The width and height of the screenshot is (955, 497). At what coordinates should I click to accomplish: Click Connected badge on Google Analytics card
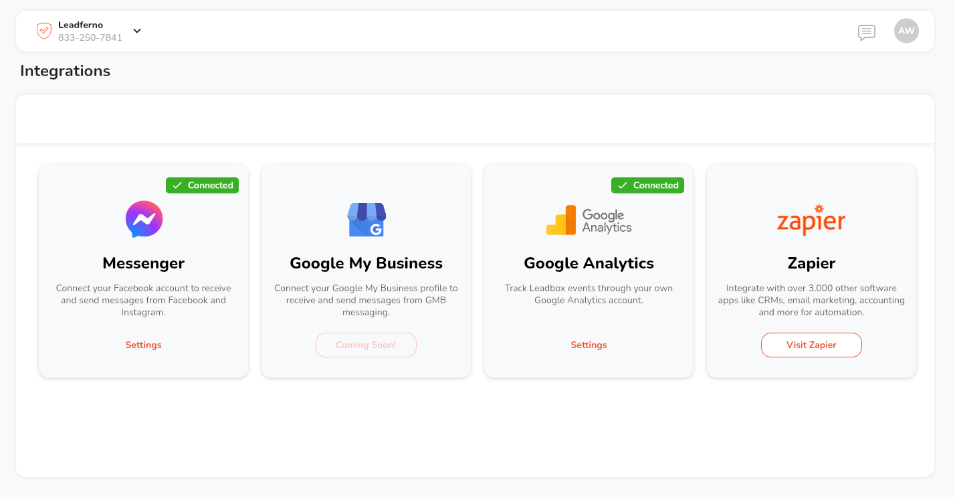click(647, 186)
